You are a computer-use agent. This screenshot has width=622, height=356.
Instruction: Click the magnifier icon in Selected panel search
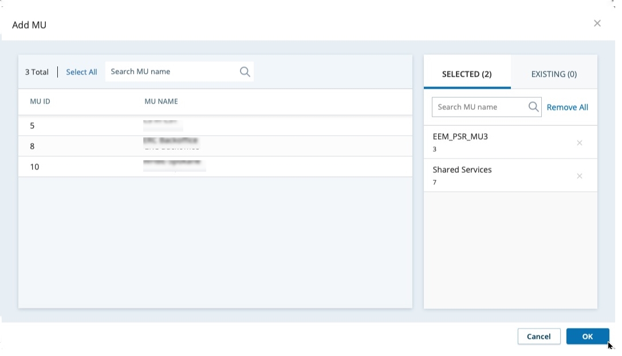click(533, 106)
